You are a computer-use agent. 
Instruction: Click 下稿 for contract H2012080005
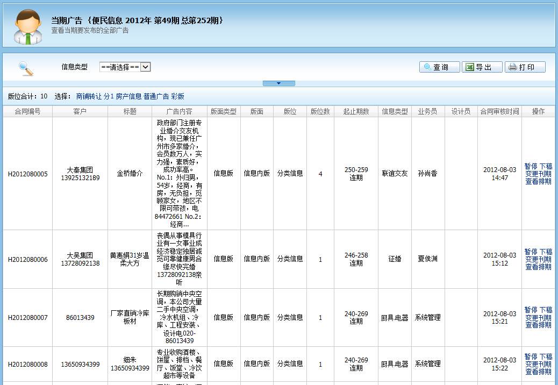click(x=546, y=166)
